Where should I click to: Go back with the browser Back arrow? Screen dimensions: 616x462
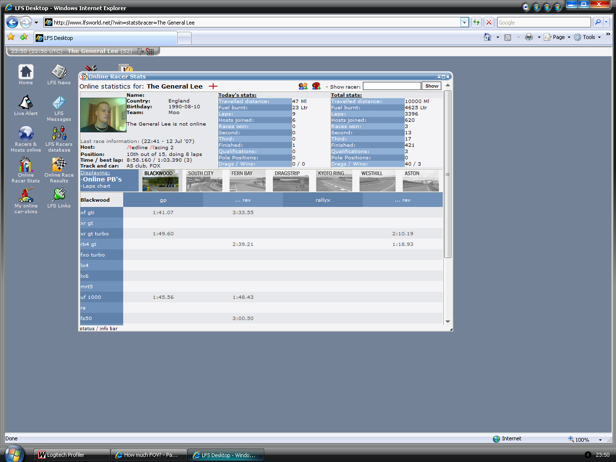12,22
